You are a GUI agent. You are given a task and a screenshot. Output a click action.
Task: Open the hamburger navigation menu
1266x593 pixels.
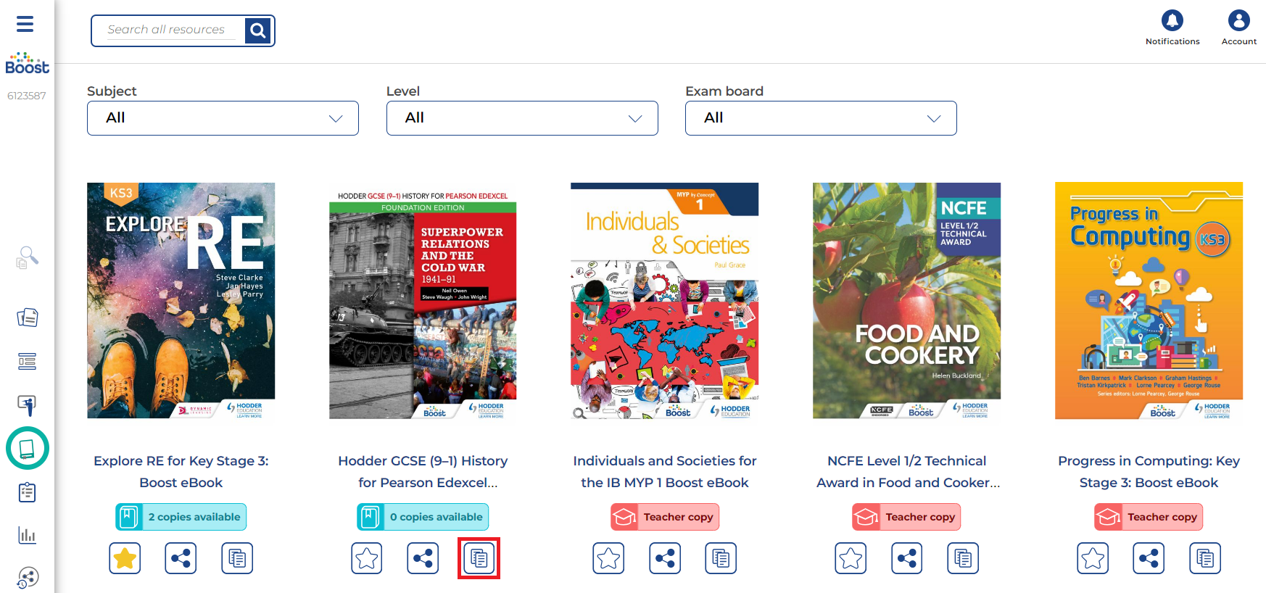point(25,24)
